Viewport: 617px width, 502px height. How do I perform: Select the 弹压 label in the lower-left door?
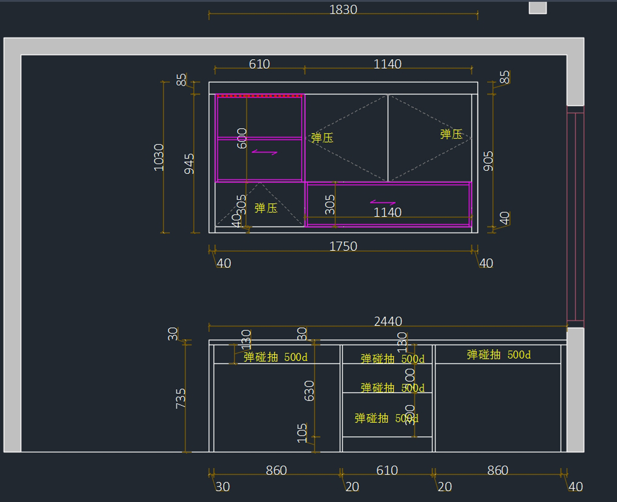(x=266, y=208)
